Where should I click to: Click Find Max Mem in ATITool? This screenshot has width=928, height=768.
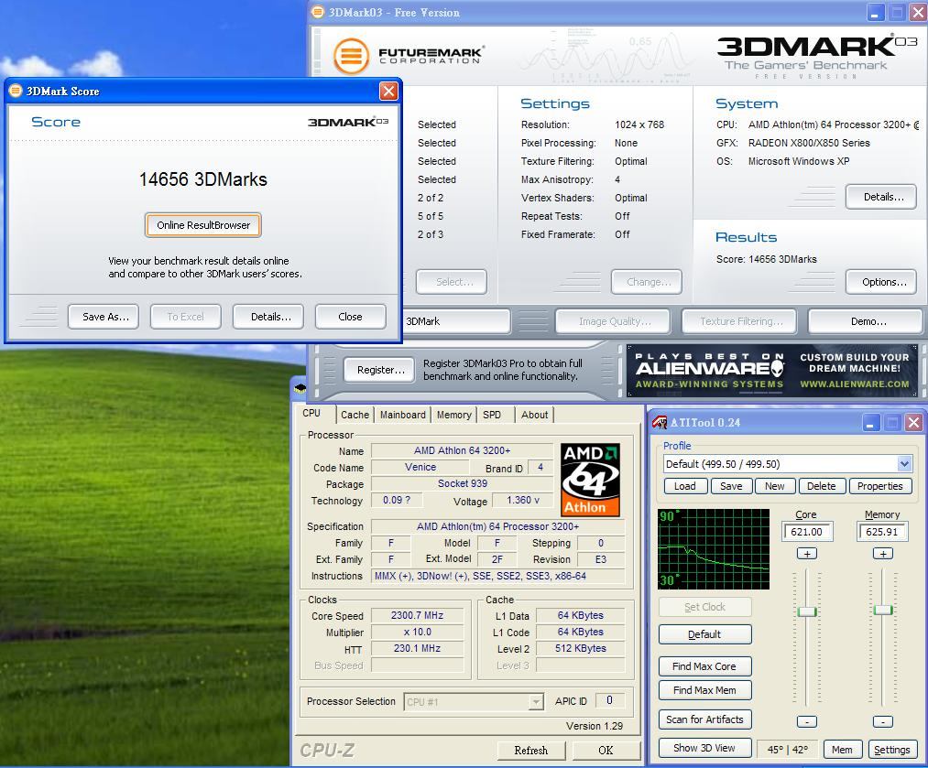pyautogui.click(x=704, y=690)
